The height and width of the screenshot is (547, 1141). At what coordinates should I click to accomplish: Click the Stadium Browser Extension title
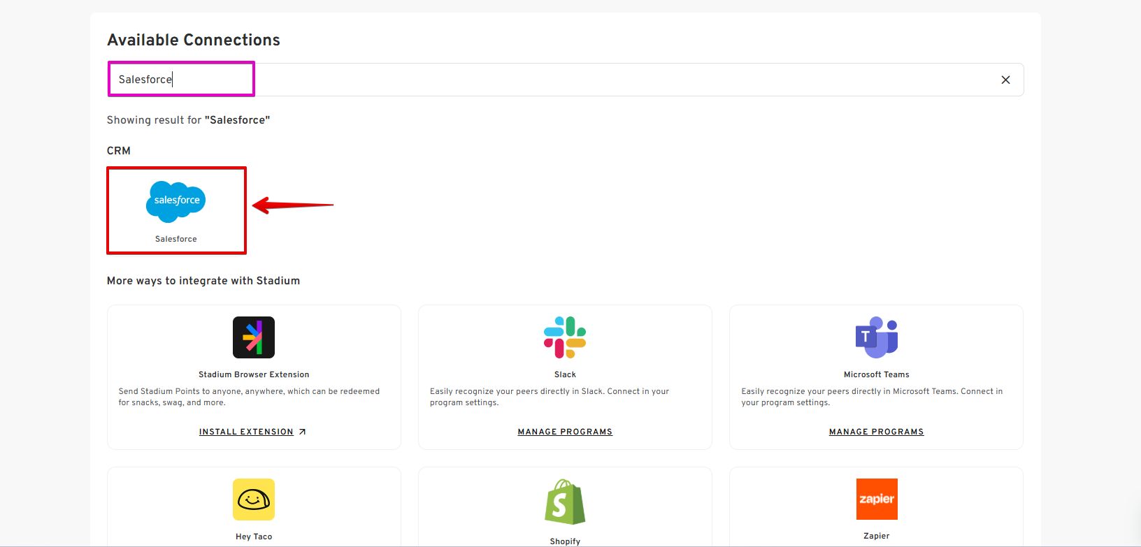254,374
